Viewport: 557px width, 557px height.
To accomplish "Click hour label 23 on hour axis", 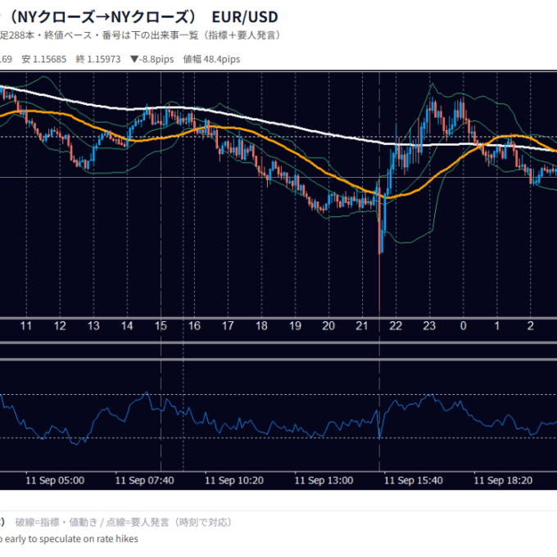I will click(429, 326).
